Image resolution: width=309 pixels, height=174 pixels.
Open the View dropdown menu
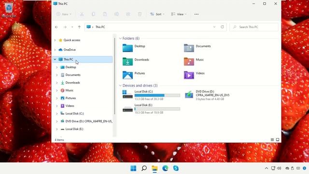click(179, 14)
